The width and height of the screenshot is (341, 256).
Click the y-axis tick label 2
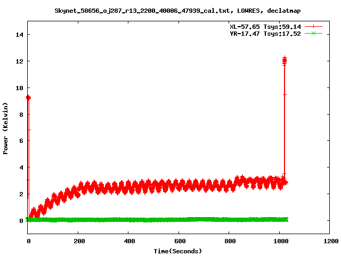click(21, 194)
